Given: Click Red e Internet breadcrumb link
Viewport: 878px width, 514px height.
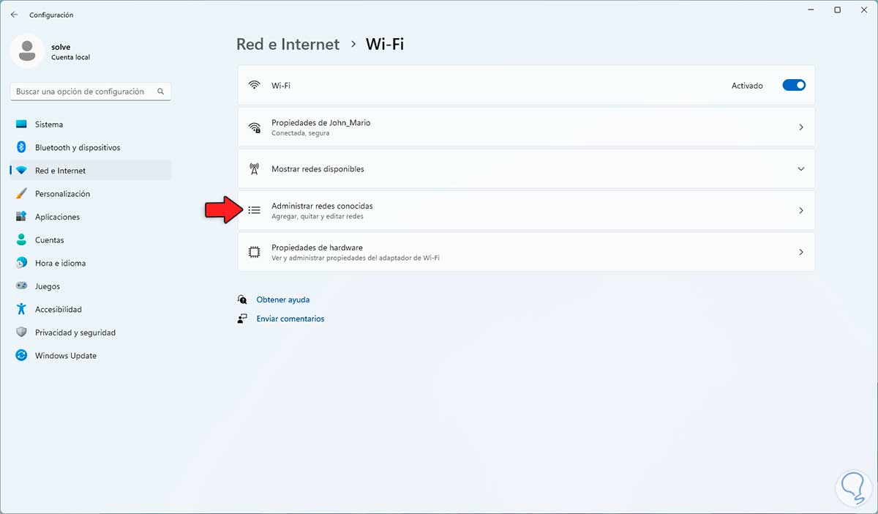Looking at the screenshot, I should pyautogui.click(x=288, y=44).
